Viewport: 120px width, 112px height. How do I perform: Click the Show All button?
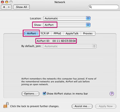[22, 7]
